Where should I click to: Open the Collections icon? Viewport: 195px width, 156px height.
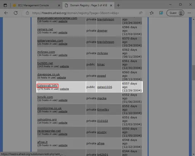pyautogui.click(x=161, y=13)
